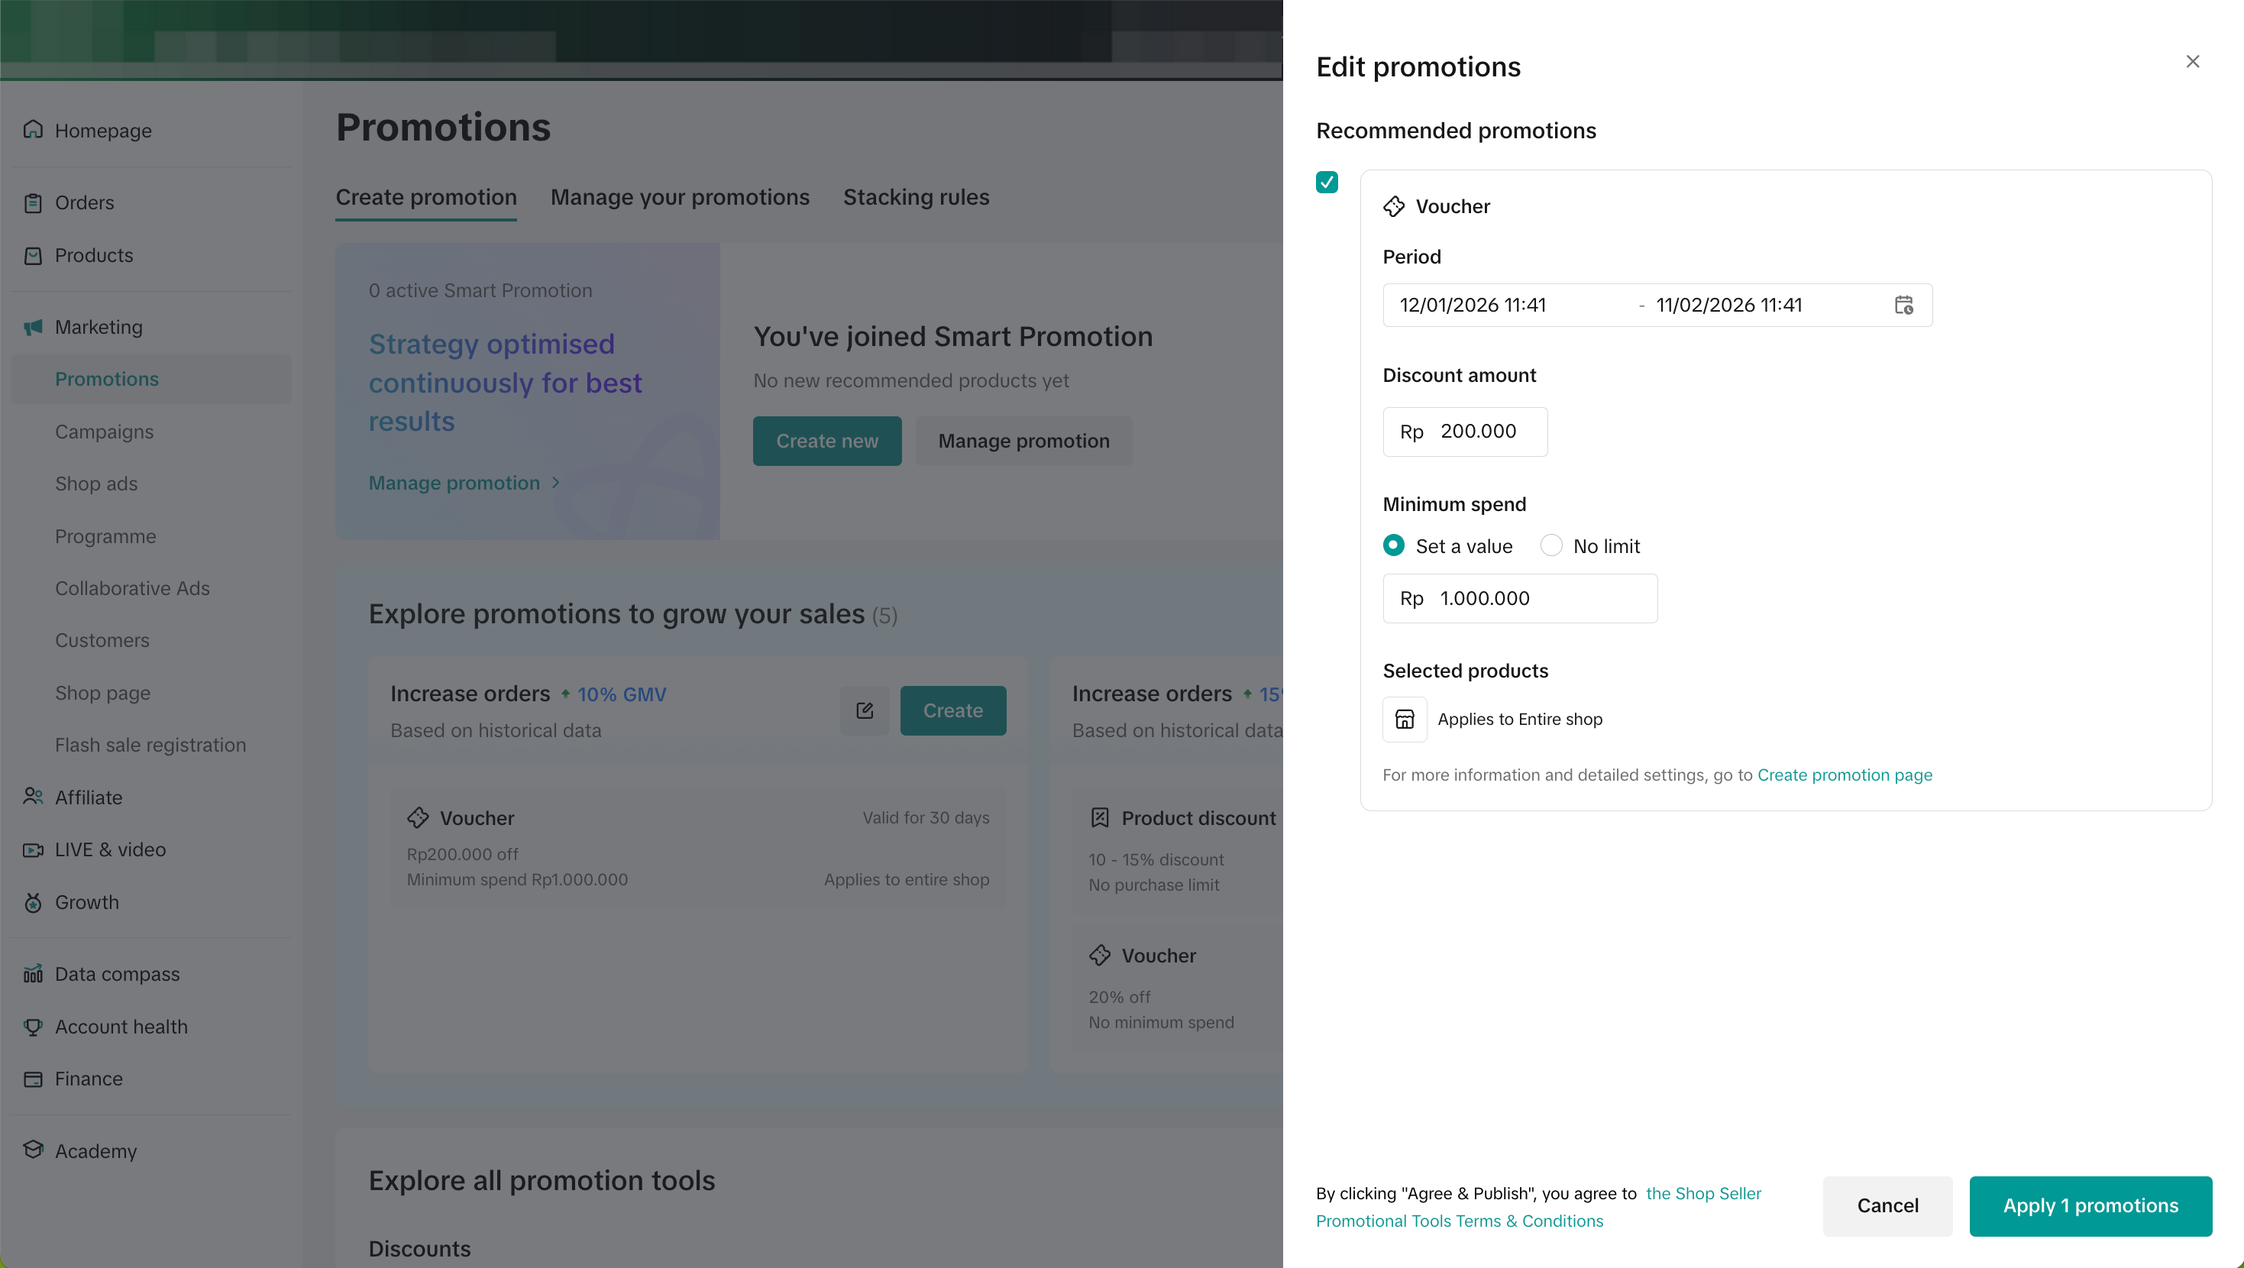The image size is (2244, 1268).
Task: Click the Discount amount input field
Action: 1477,432
